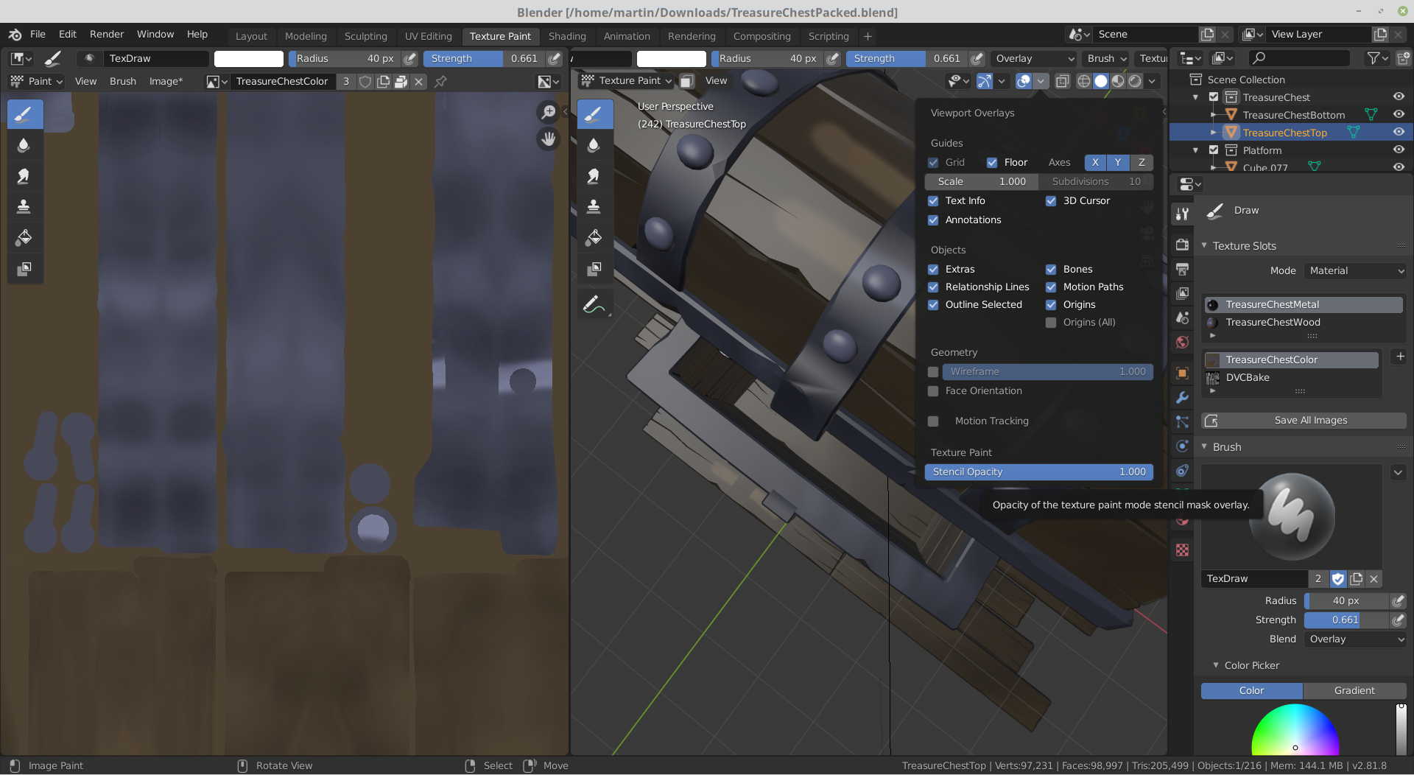
Task: Open the Tool properties tab
Action: (x=1182, y=214)
